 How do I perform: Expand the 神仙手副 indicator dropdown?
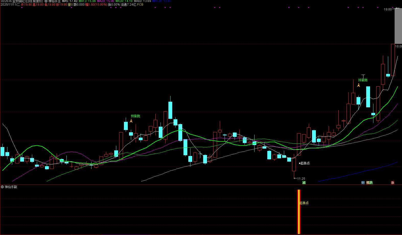2,187
